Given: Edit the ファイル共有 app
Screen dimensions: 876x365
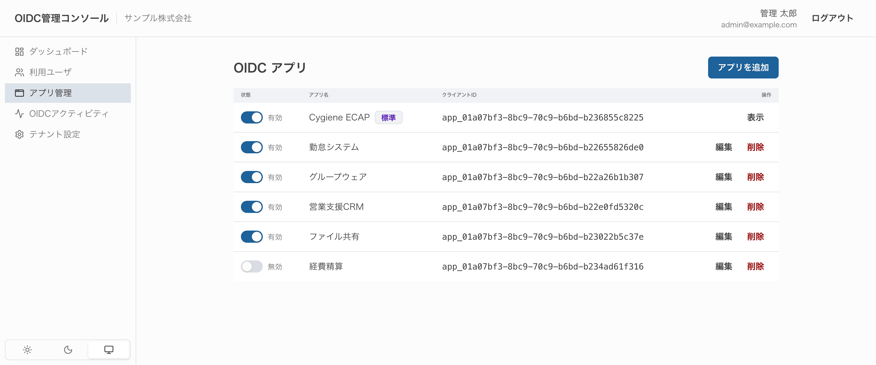Looking at the screenshot, I should coord(724,236).
